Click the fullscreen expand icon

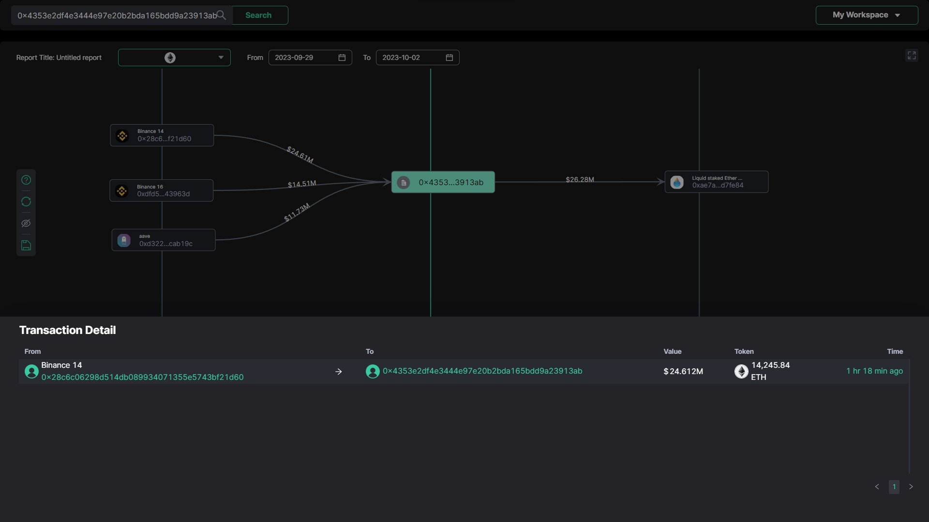pos(912,56)
